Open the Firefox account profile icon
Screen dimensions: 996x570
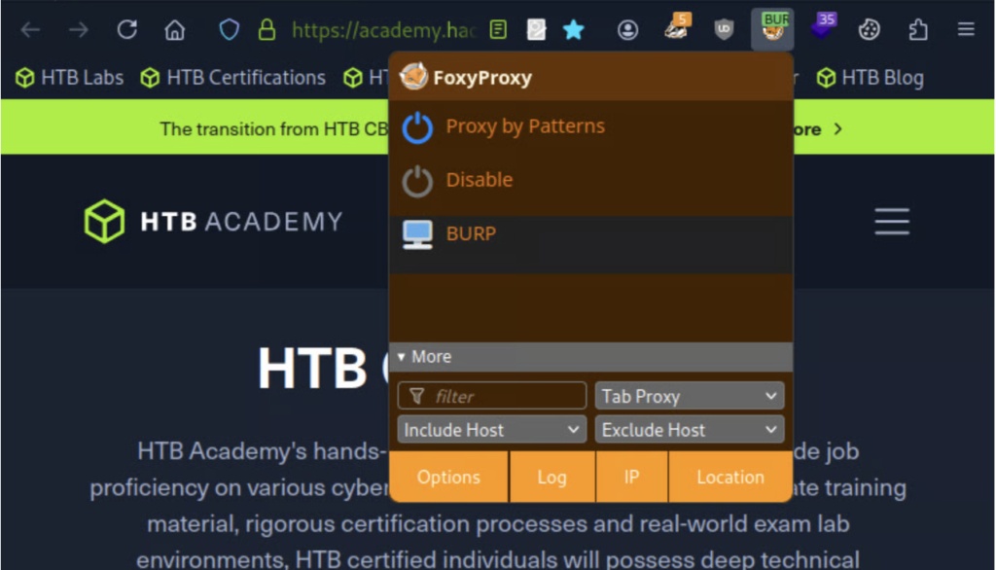(627, 30)
